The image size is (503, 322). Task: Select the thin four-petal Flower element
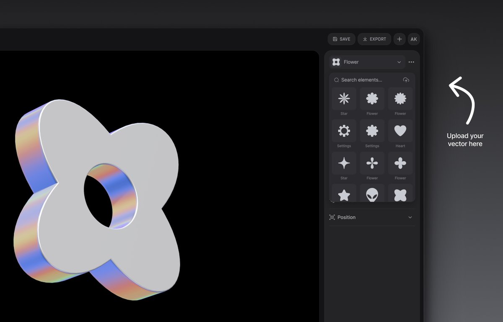(x=372, y=163)
